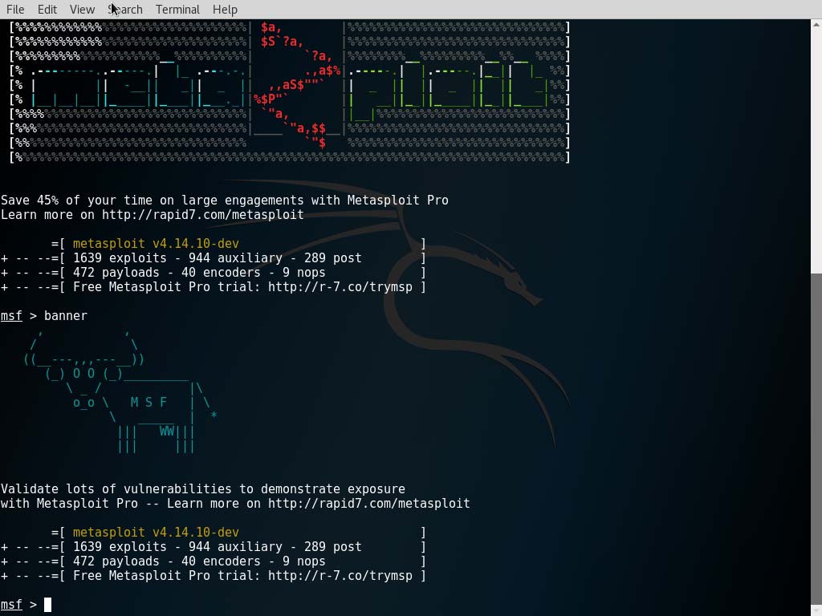Click the "M S F" text in cow art
822x616 pixels.
pyautogui.click(x=149, y=403)
